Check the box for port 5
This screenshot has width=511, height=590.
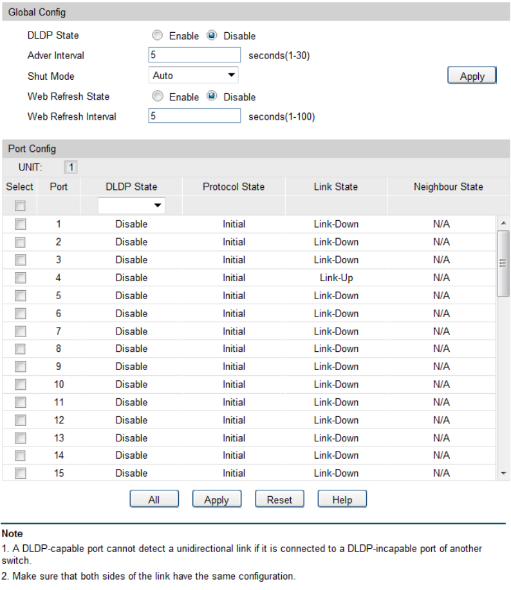(20, 296)
